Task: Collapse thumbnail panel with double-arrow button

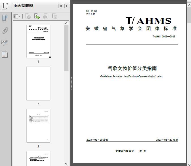Action: coord(61,6)
